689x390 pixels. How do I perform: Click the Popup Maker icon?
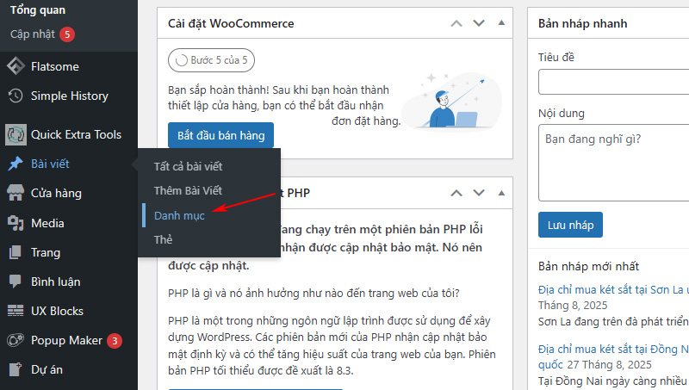(16, 340)
